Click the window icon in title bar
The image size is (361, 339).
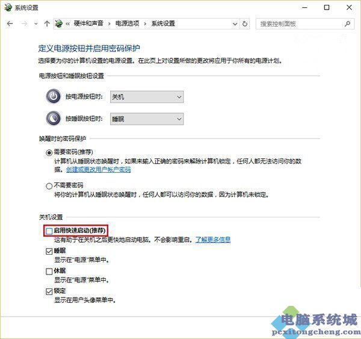tap(8, 7)
